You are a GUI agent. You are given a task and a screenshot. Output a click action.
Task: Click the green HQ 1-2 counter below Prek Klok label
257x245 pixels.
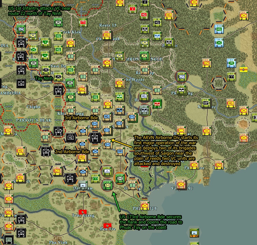tap(58, 36)
